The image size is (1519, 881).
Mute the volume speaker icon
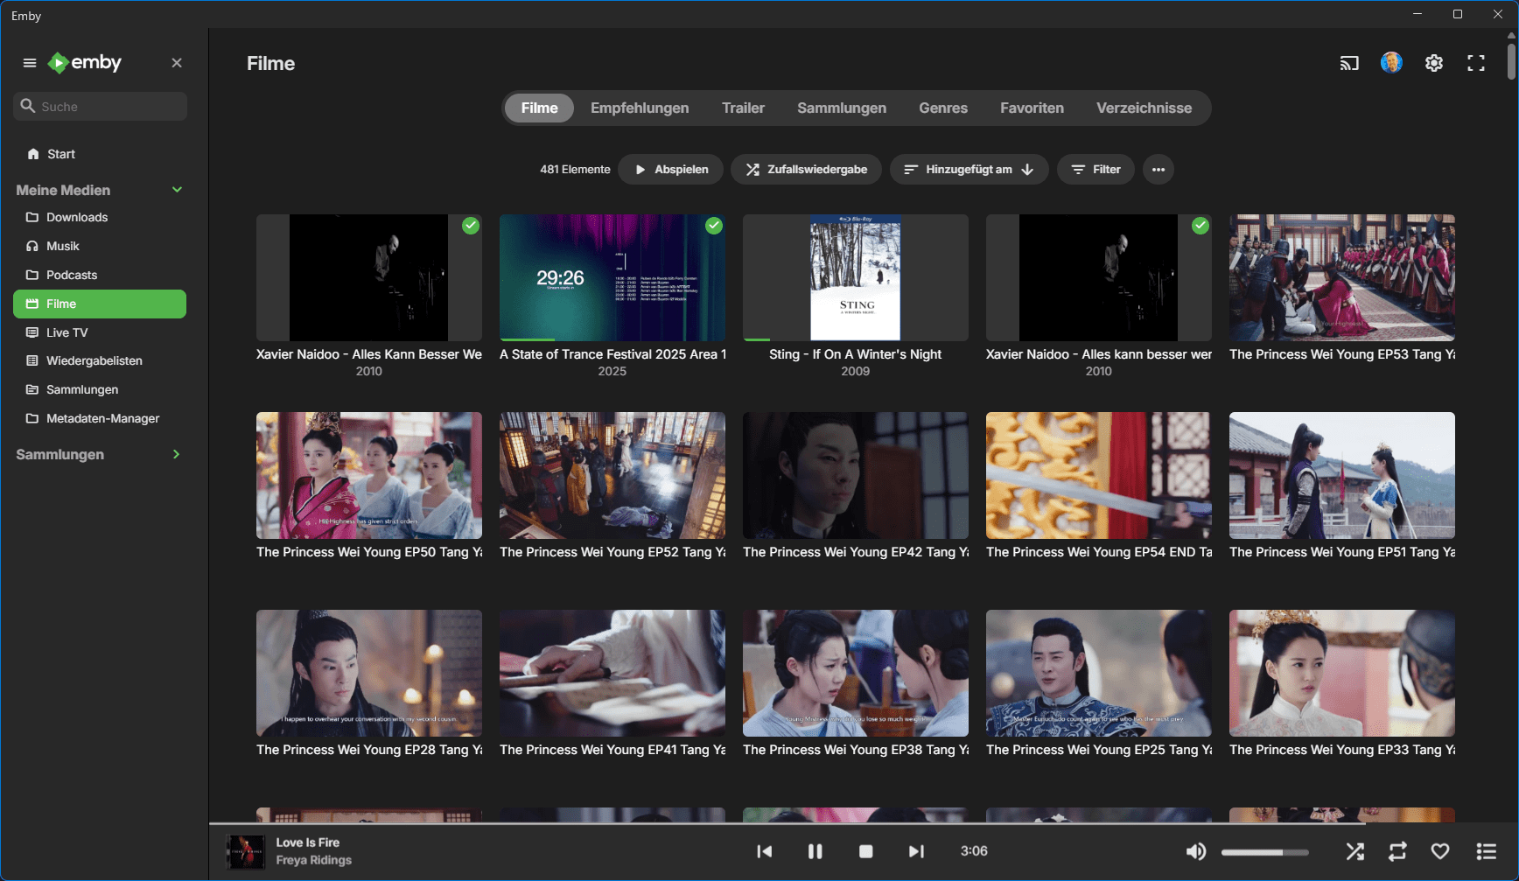[x=1195, y=851]
